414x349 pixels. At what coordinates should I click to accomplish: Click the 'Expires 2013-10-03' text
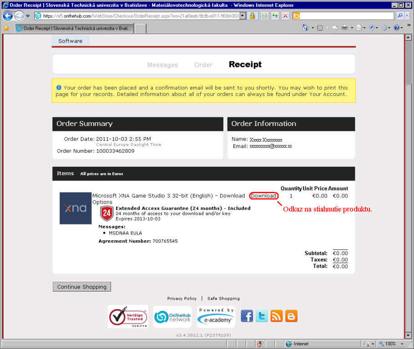[138, 219]
